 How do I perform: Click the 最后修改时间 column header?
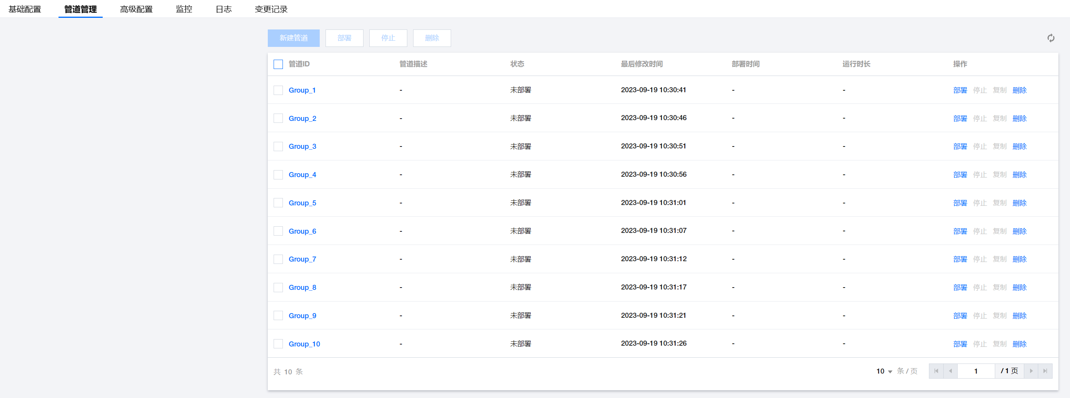coord(642,64)
